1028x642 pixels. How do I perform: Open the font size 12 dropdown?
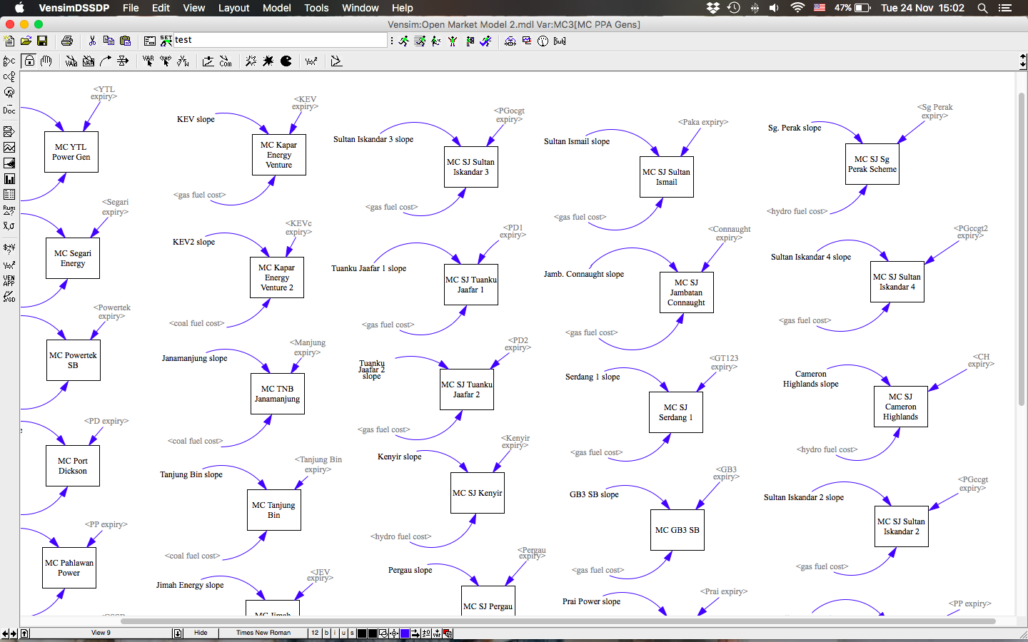tap(315, 633)
